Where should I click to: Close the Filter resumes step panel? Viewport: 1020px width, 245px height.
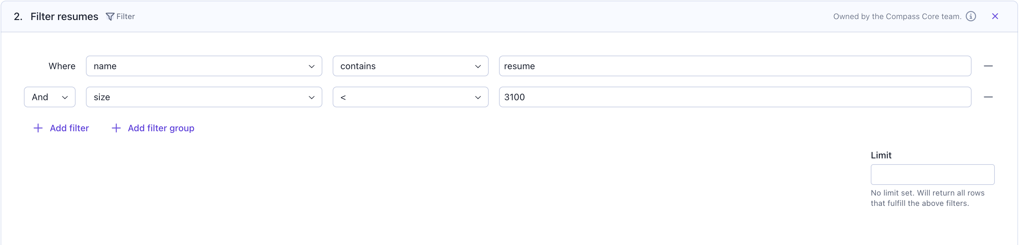click(x=995, y=16)
